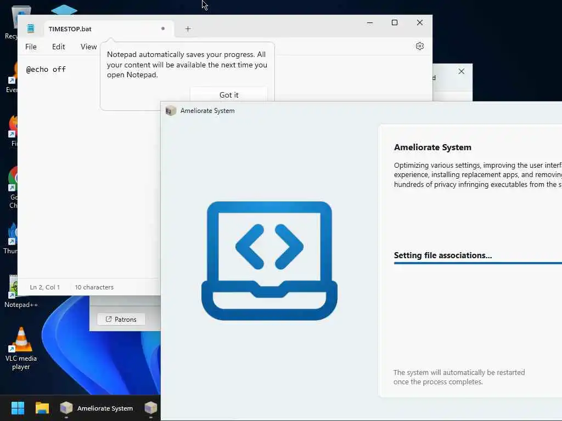Viewport: 562px width, 421px height.
Task: Click the '@echo off' text line
Action: 46,70
